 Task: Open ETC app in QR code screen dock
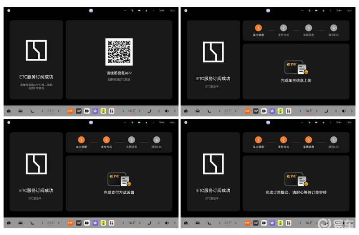pos(70,111)
